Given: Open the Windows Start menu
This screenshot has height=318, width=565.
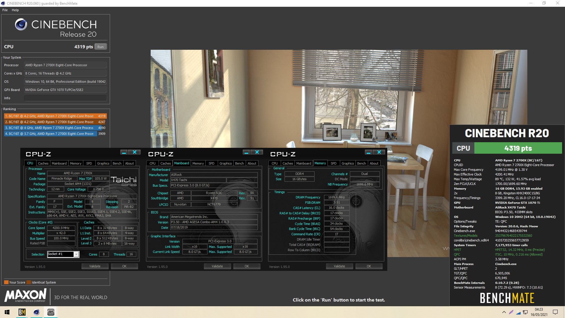Looking at the screenshot, I should coord(7,312).
